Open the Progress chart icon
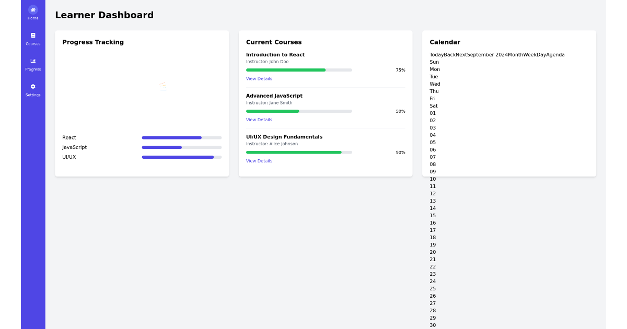The width and height of the screenshot is (627, 329). click(x=33, y=61)
